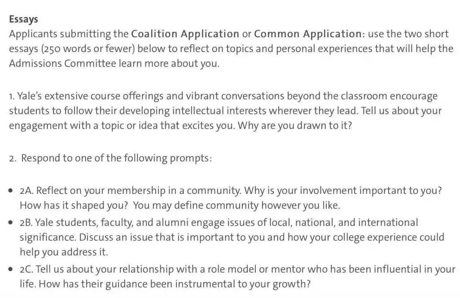Click the Essays heading
The image size is (460, 298).
point(23,19)
